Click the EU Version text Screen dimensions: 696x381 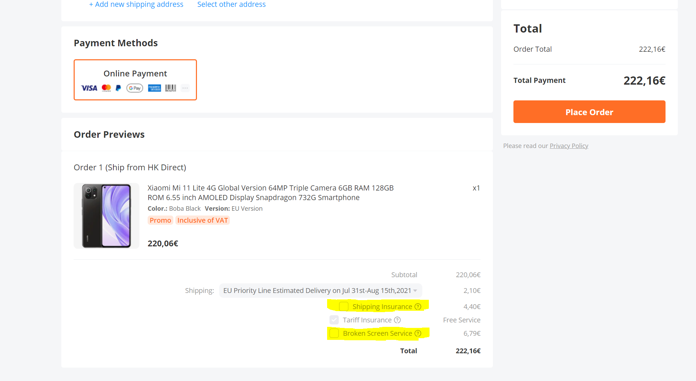[247, 209]
